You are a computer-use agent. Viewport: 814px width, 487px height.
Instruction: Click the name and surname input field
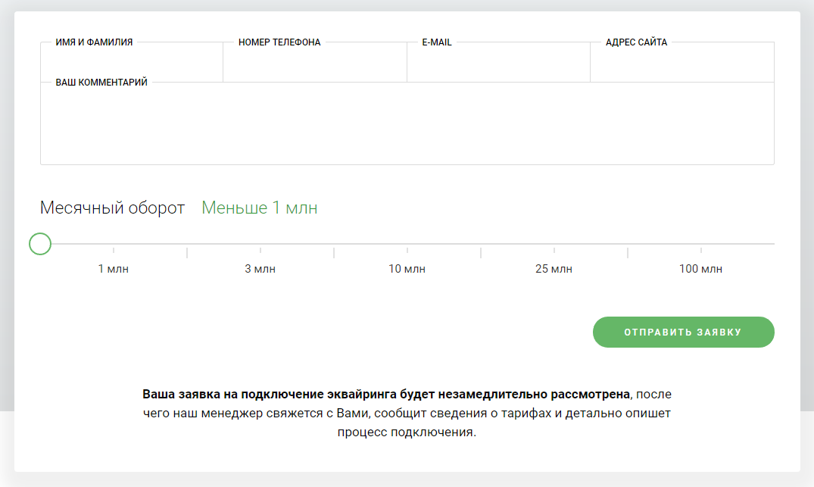click(x=132, y=63)
